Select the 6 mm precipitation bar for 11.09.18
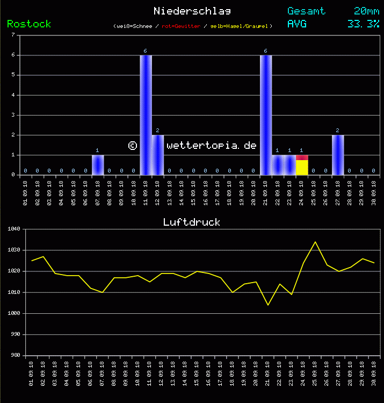 coord(146,115)
